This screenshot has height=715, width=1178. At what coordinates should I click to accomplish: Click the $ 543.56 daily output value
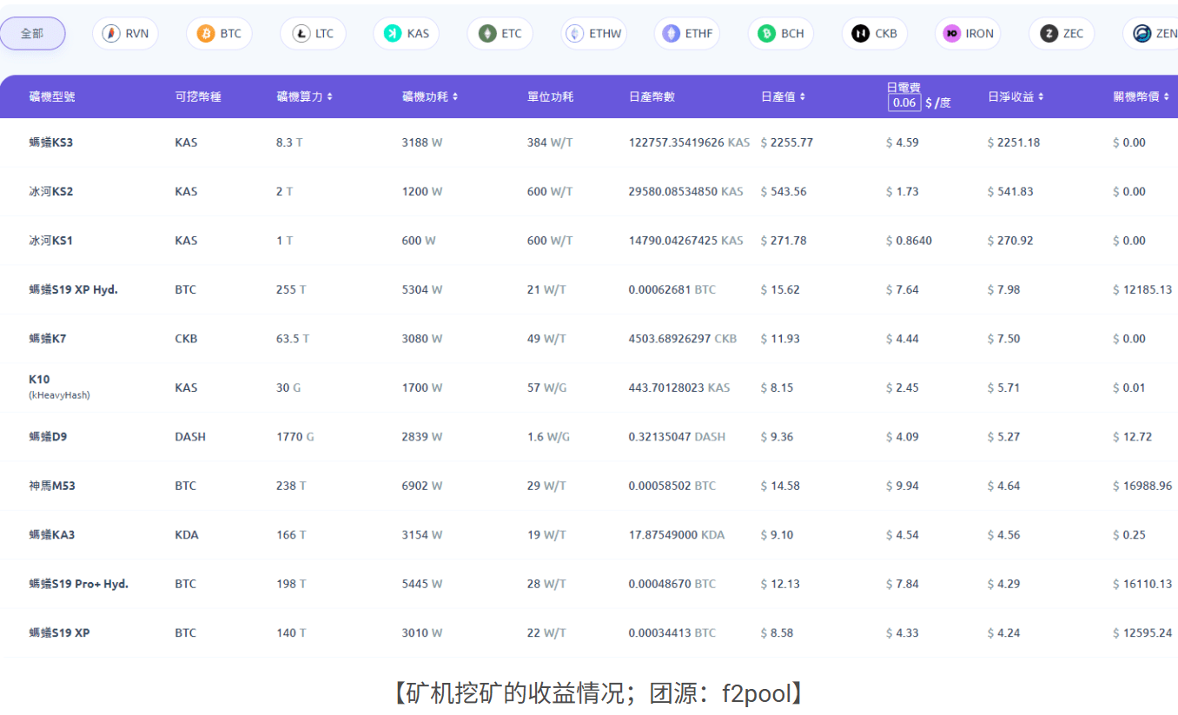point(784,191)
